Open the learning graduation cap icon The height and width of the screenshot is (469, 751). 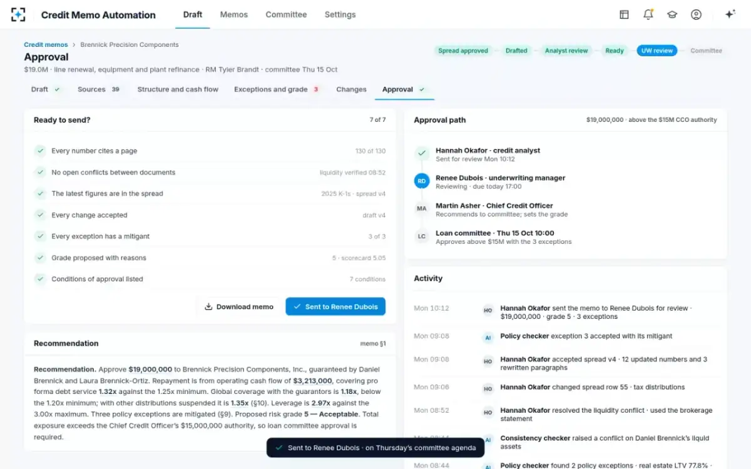[x=672, y=14]
